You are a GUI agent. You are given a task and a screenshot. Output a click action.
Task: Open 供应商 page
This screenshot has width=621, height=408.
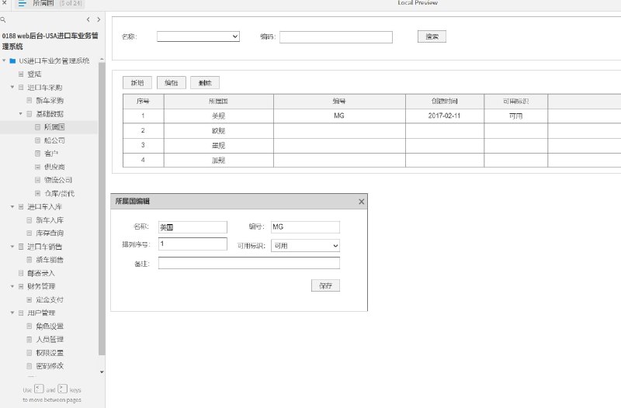point(54,167)
